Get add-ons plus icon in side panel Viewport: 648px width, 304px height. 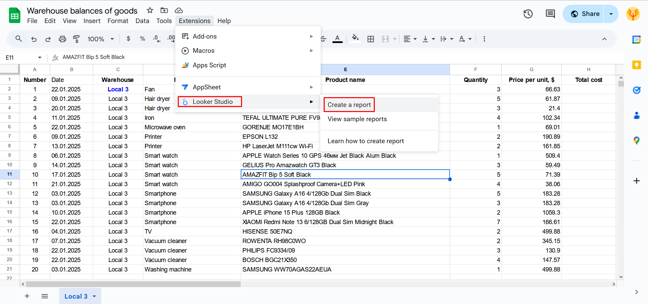point(636,181)
